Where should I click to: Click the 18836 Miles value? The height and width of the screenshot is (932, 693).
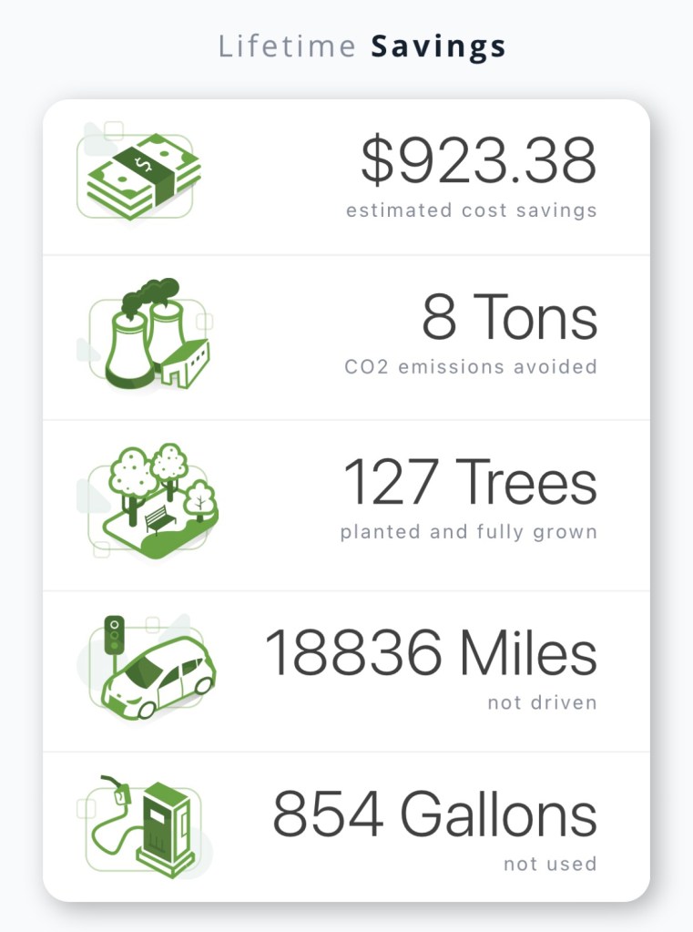(431, 653)
